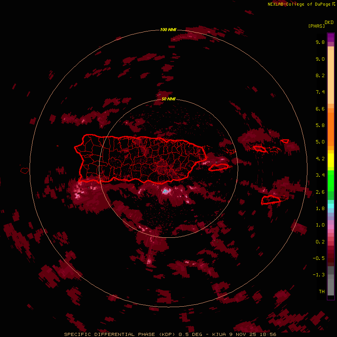Click the cyan segment of the color bar
The height and width of the screenshot is (337, 337).
click(x=331, y=206)
